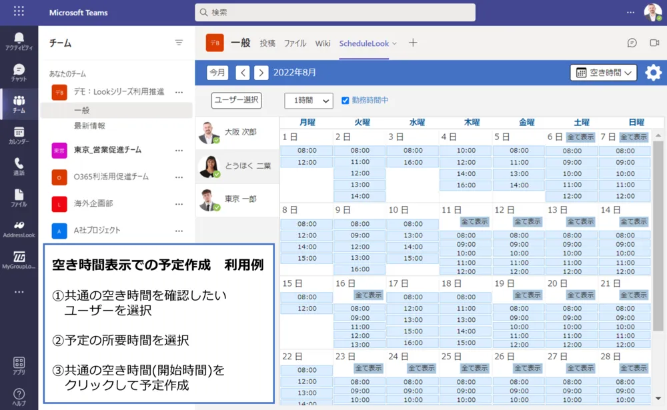Image resolution: width=667 pixels, height=410 pixels.
Task: Open ScheduleLook settings gear
Action: coord(653,72)
